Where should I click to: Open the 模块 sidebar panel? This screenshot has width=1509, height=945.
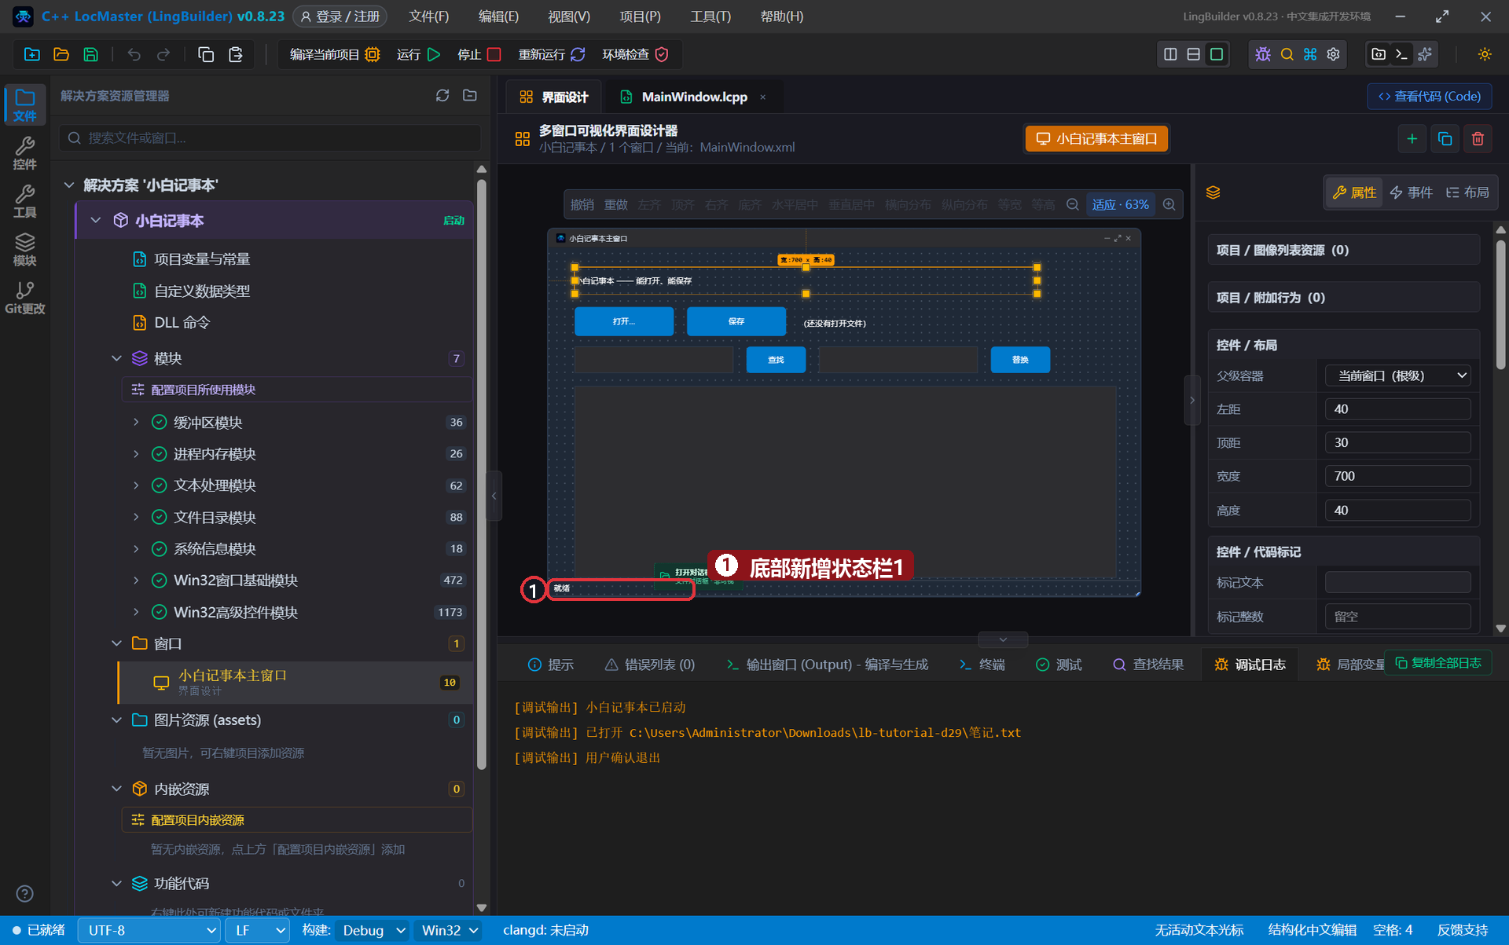[24, 250]
